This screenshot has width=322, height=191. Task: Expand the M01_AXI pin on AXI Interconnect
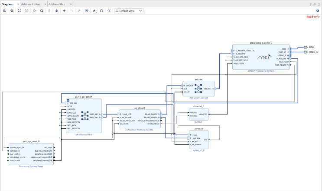[x=100, y=118]
